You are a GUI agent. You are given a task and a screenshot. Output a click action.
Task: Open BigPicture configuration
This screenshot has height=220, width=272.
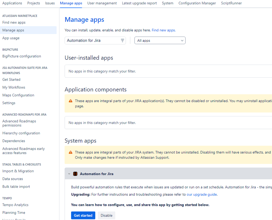[22, 56]
